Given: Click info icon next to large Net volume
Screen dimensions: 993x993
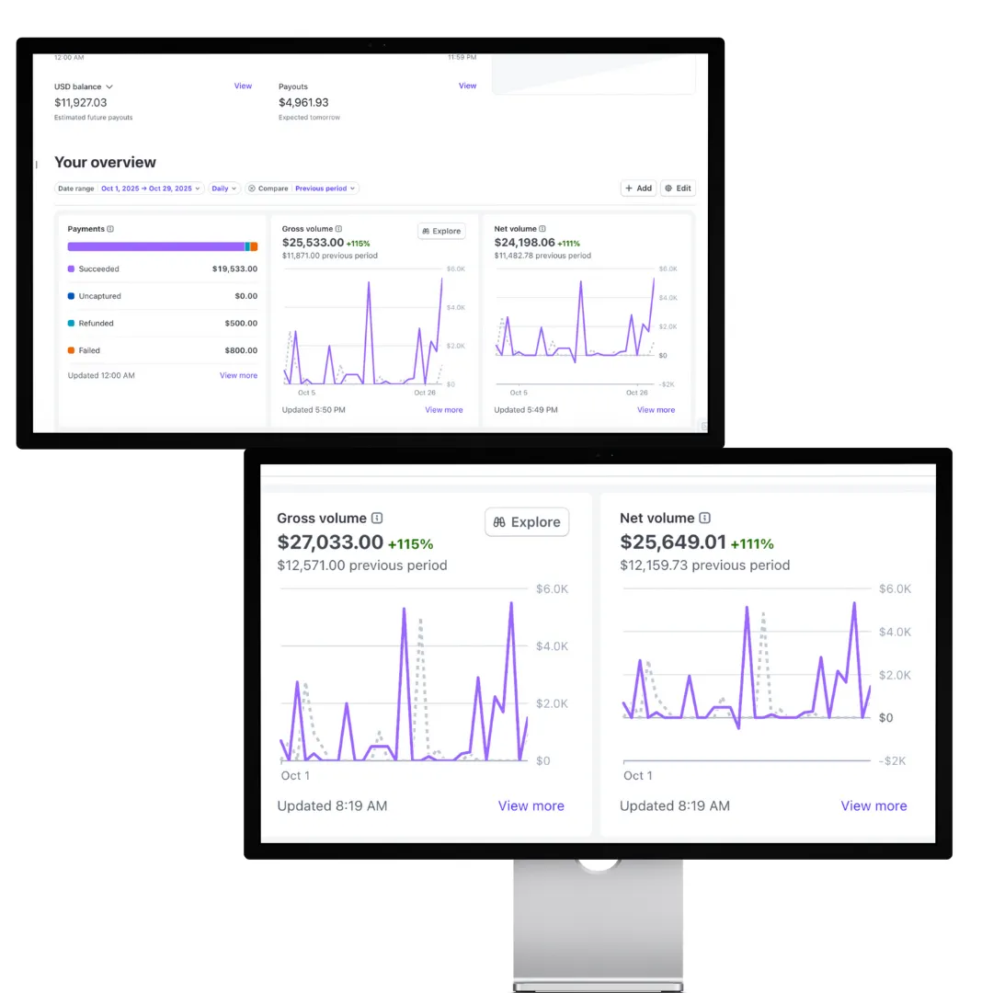Looking at the screenshot, I should coord(705,518).
